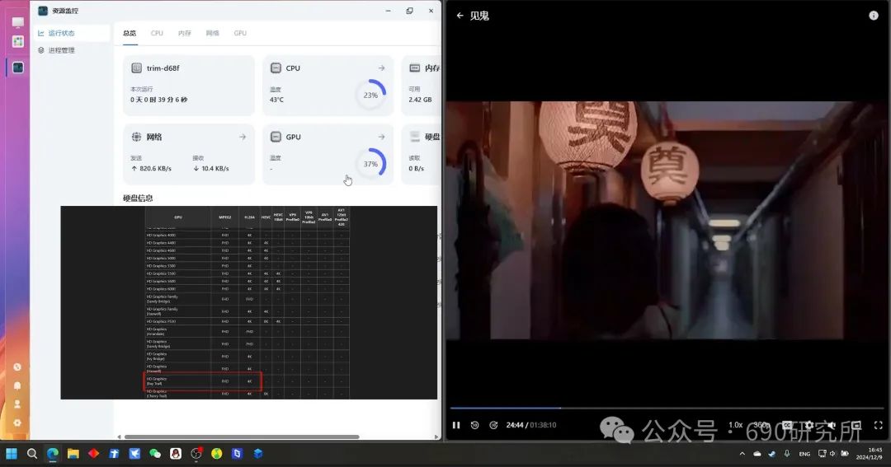The width and height of the screenshot is (891, 467).
Task: Click the CPU 23% usage ring
Action: point(371,95)
